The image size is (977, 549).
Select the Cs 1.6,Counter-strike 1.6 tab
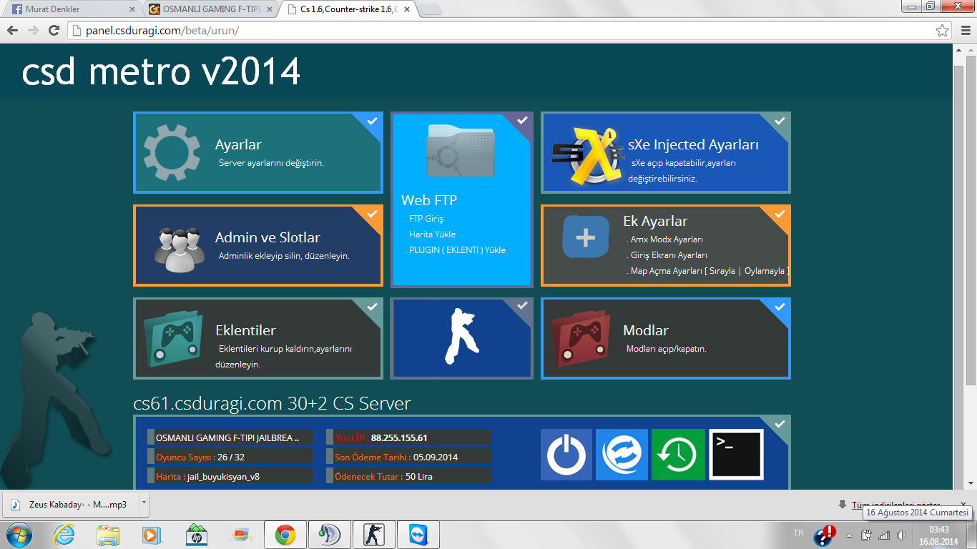(x=348, y=9)
